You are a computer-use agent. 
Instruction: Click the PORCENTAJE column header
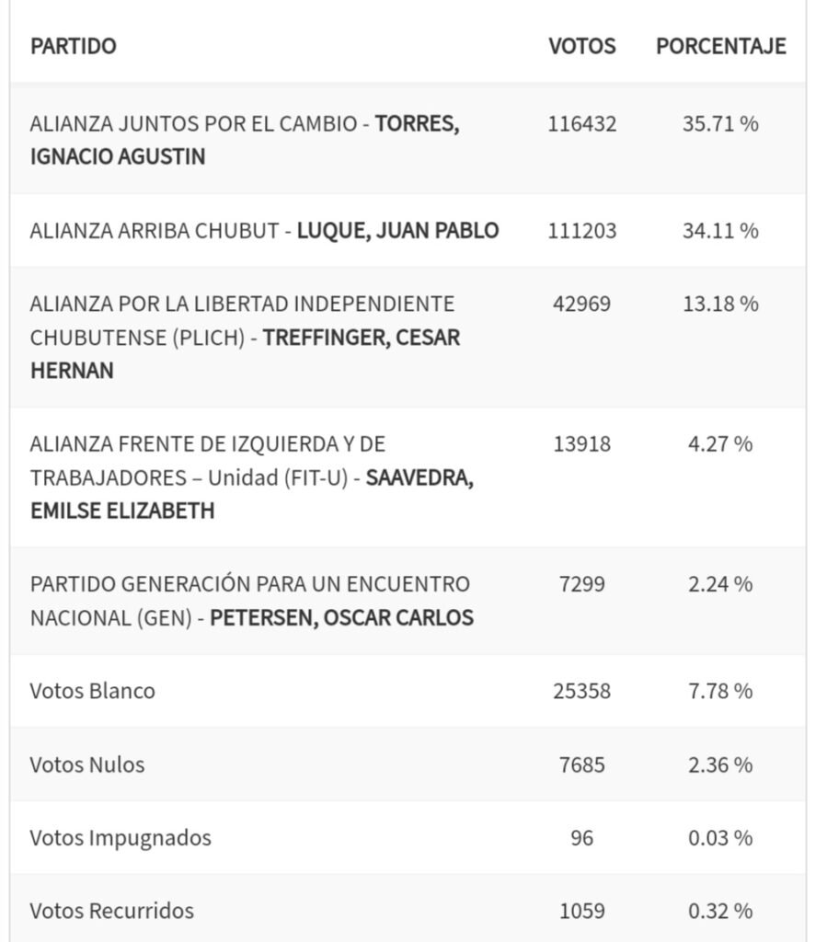[x=720, y=46]
